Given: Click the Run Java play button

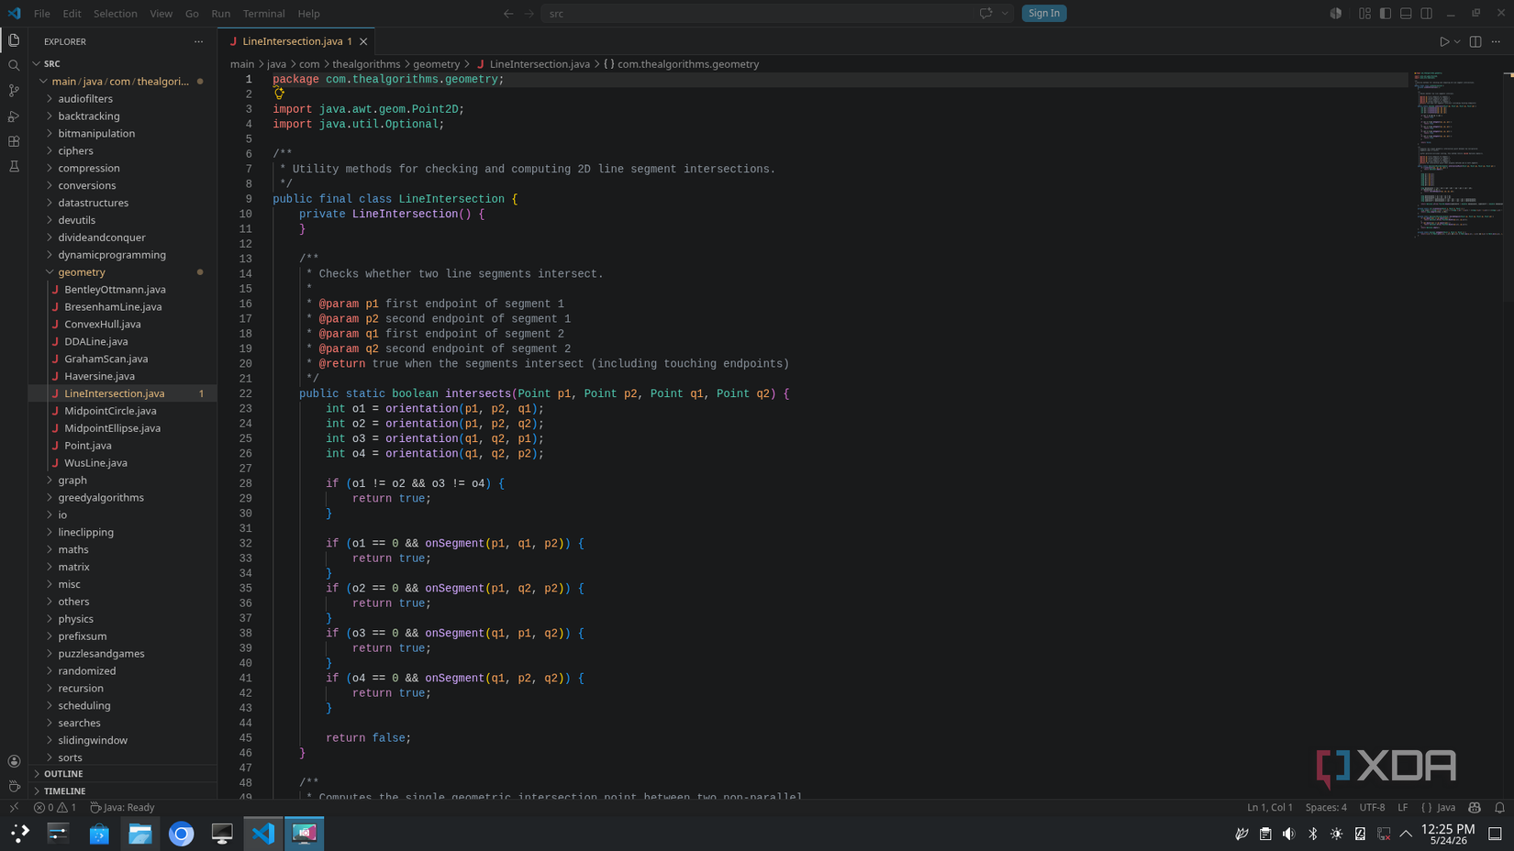Looking at the screenshot, I should pyautogui.click(x=1443, y=41).
